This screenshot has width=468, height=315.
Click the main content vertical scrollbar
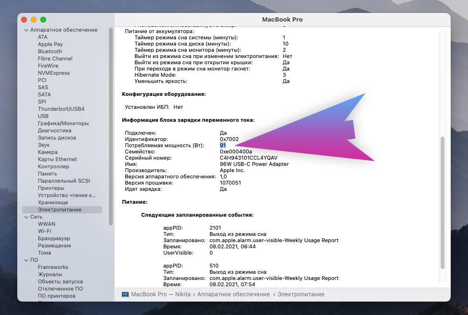pos(442,201)
